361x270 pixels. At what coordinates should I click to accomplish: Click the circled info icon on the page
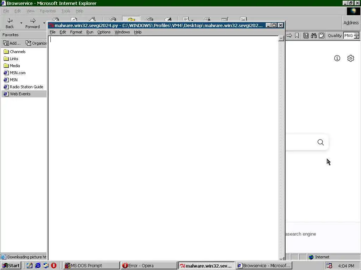pos(337,58)
